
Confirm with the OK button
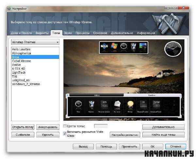coord(153,147)
